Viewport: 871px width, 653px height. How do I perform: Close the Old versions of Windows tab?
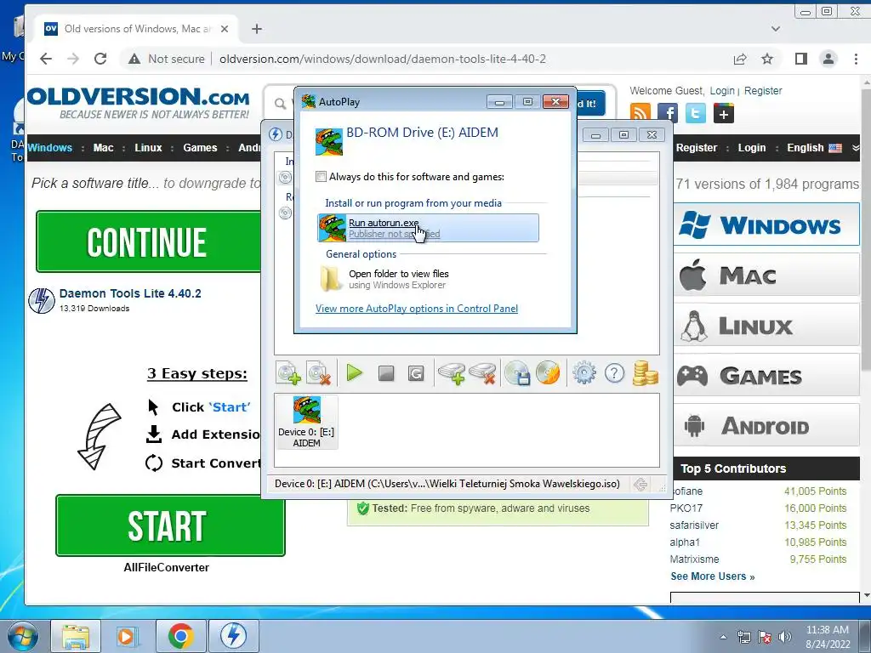(x=225, y=29)
